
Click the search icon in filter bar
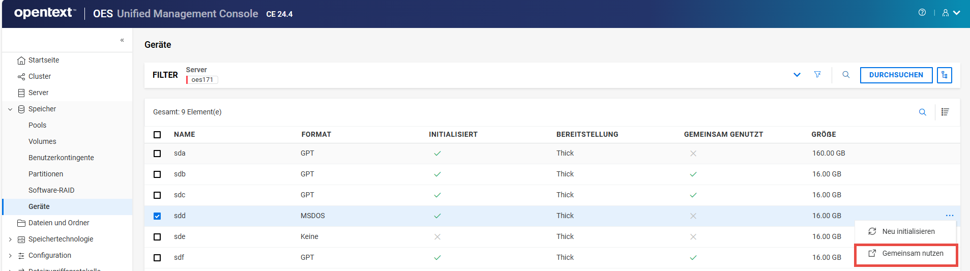pos(846,75)
